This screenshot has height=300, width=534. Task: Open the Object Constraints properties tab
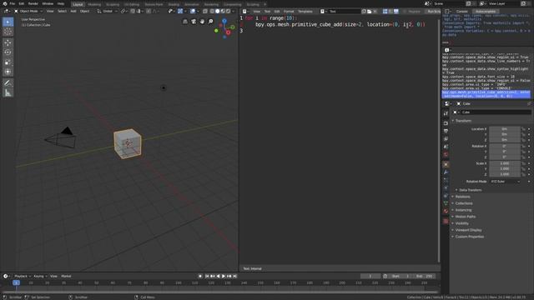pos(446,196)
